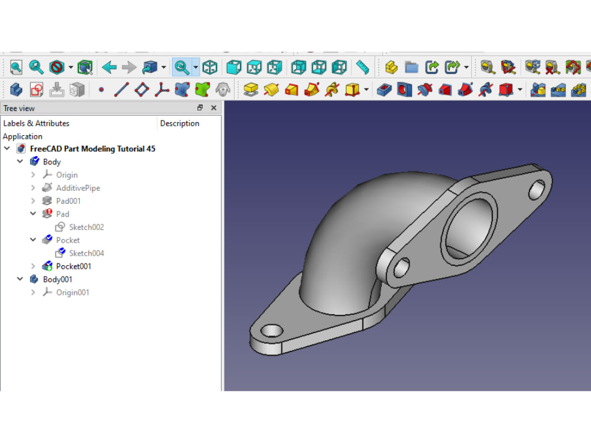Click the Measure Distance ruler icon
591x443 pixels.
pos(363,67)
